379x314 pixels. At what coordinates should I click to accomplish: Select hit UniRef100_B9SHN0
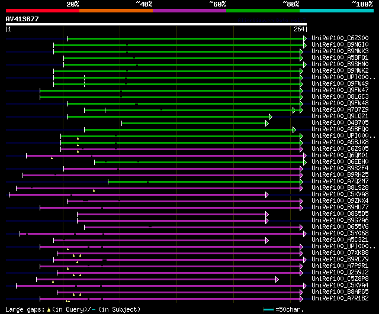[340, 64]
